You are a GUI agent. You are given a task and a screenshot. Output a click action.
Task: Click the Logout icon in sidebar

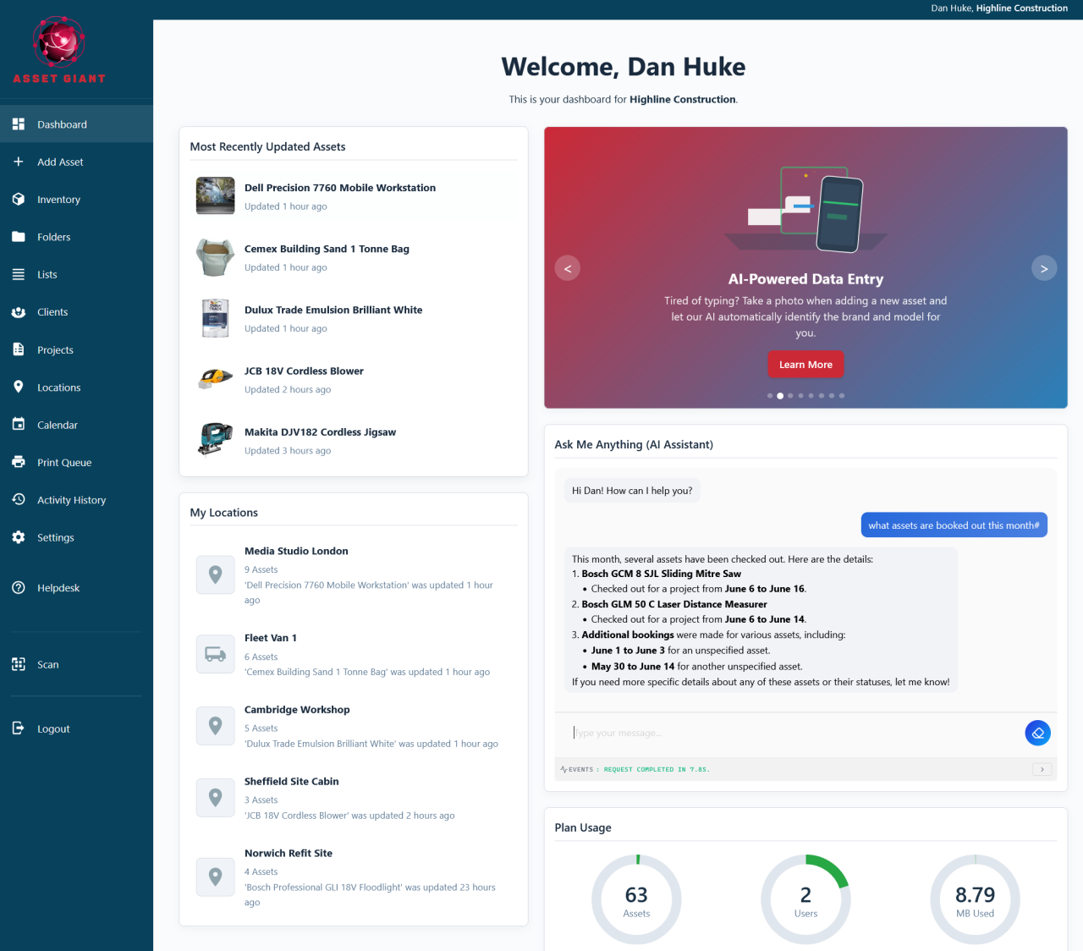19,728
